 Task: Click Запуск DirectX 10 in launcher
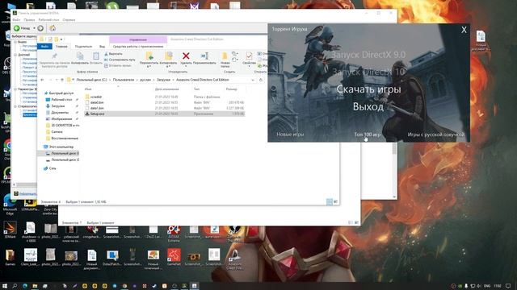[x=368, y=72]
